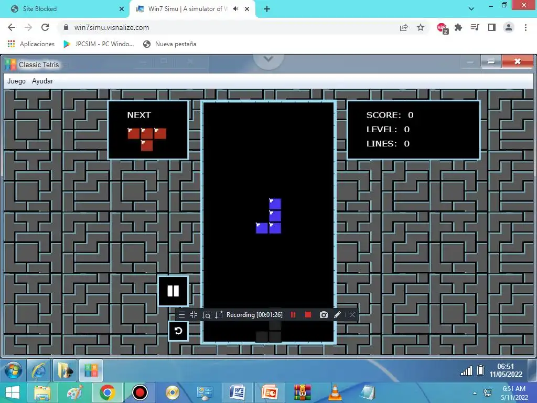Open Google Chrome taskbar icon

tap(107, 393)
